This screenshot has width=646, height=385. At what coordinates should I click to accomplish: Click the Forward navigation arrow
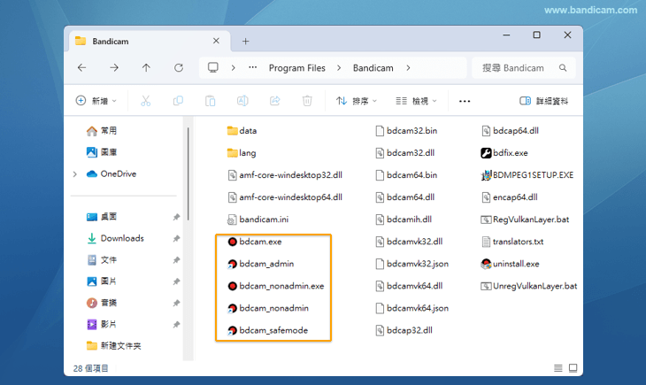pos(114,67)
